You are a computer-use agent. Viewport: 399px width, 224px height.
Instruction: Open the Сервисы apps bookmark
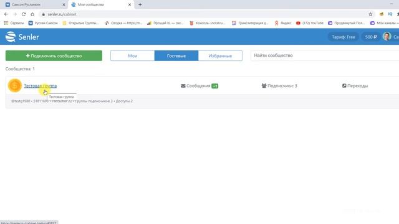[x=14, y=23]
